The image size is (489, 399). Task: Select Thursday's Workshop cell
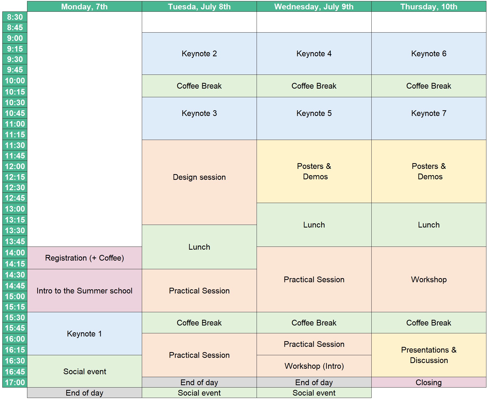coord(429,279)
